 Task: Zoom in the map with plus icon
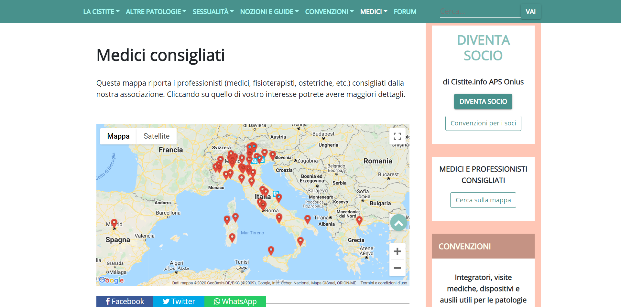click(397, 251)
